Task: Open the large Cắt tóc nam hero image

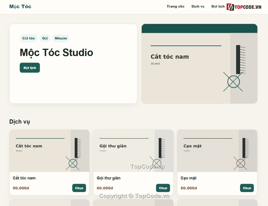Action: [x=199, y=64]
